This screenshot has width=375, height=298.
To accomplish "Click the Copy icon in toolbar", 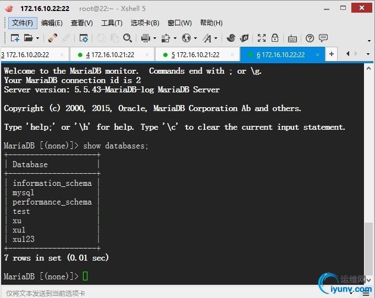I will (101, 38).
